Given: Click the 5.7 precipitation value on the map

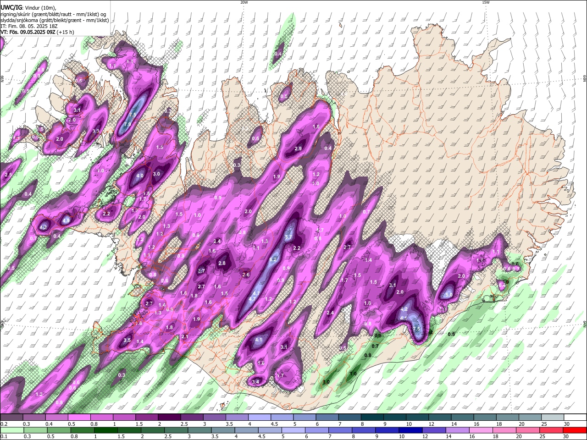Looking at the screenshot, I should click(x=288, y=237).
